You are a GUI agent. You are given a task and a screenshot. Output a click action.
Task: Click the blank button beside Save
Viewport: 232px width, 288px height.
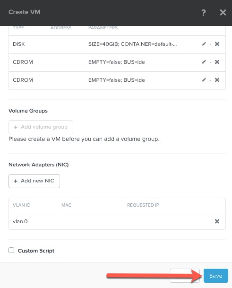tap(185, 276)
